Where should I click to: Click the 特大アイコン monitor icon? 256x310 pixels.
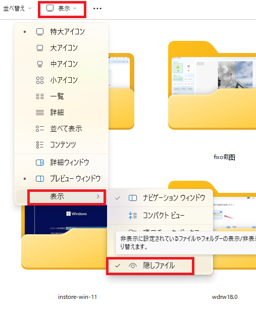[40, 32]
